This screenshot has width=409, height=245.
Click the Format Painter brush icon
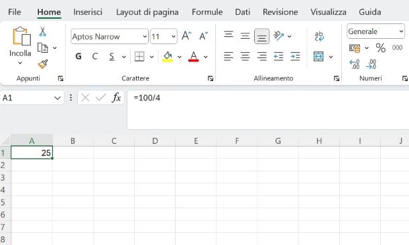pos(43,64)
